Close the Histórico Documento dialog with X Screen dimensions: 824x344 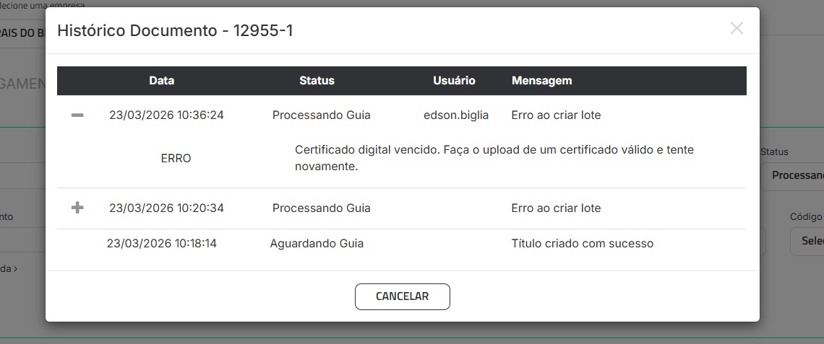pyautogui.click(x=737, y=29)
